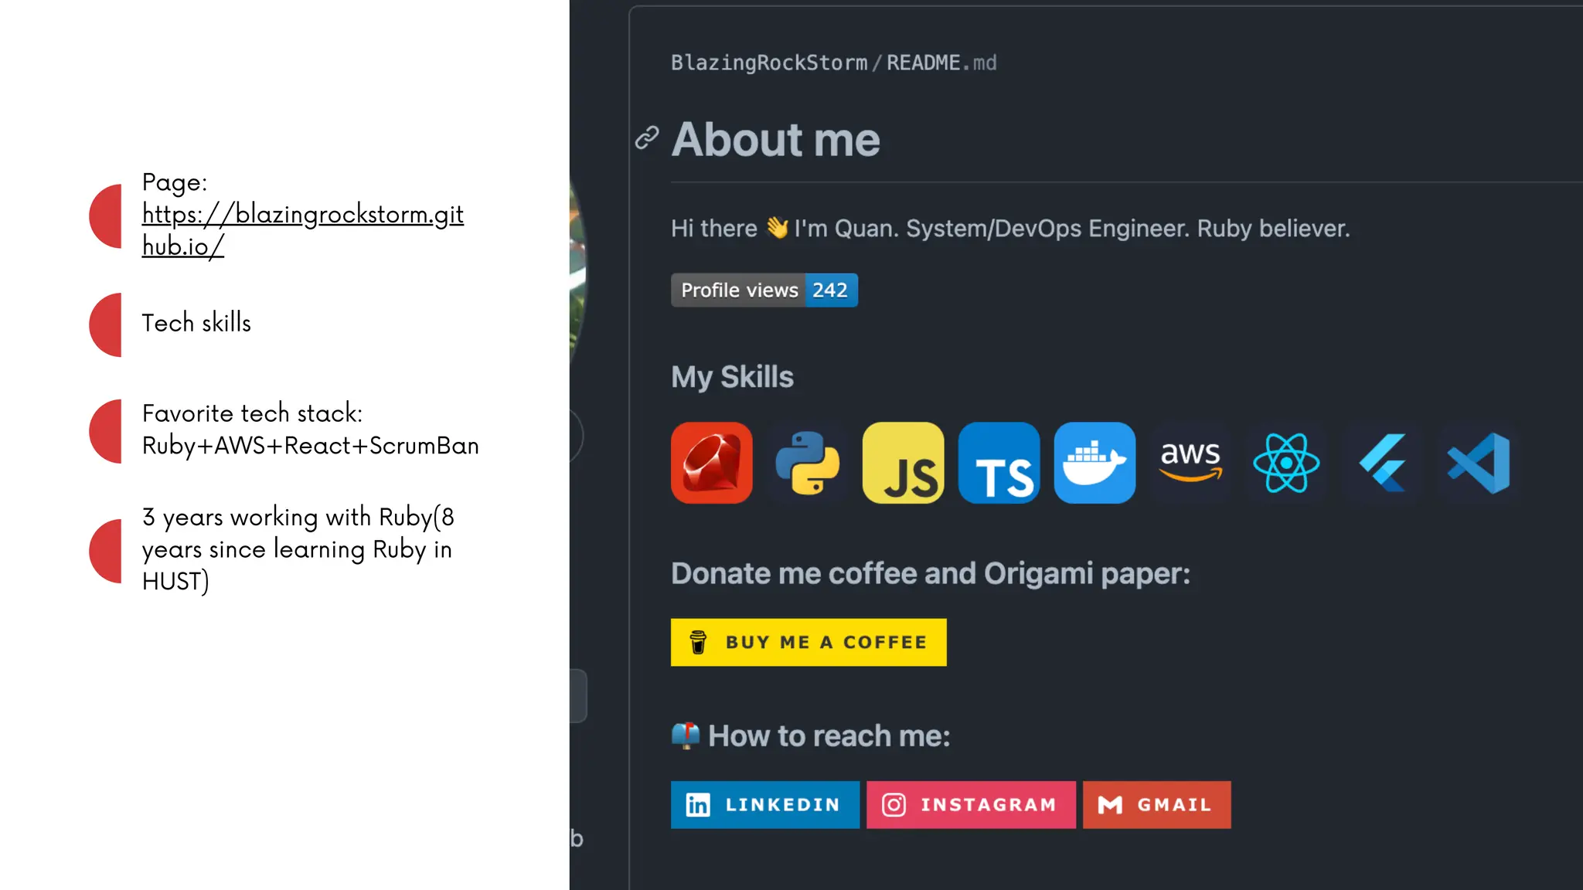1583x890 pixels.
Task: Open the LinkedIn badge
Action: (x=765, y=804)
